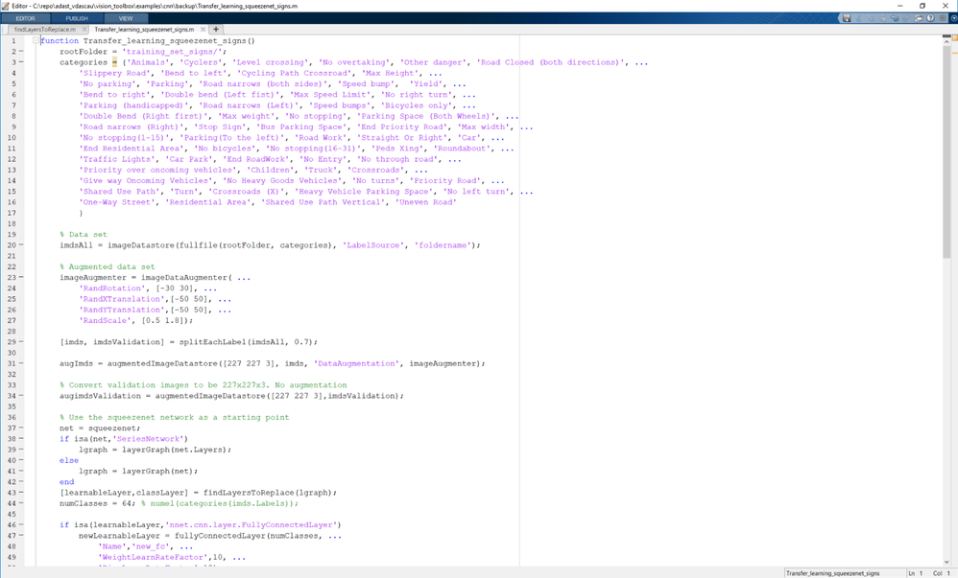Click the vertical scrollbar thumb
The image size is (958, 578).
[x=946, y=150]
